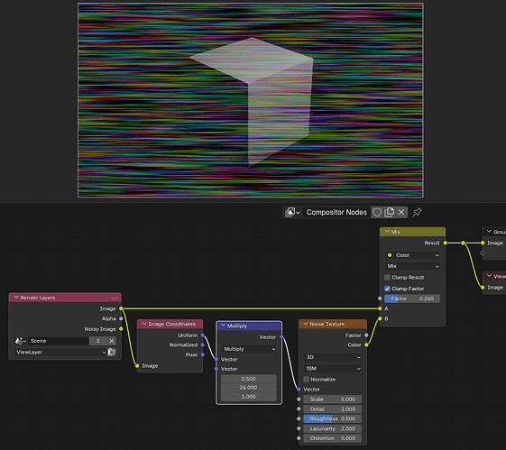The height and width of the screenshot is (450, 506).
Task: Disable the Clamp Factor checkbox
Action: tap(387, 289)
